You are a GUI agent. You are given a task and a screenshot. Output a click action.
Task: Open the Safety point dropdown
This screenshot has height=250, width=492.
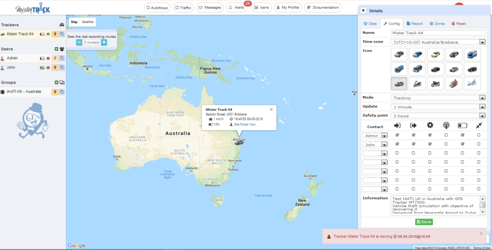(438, 116)
